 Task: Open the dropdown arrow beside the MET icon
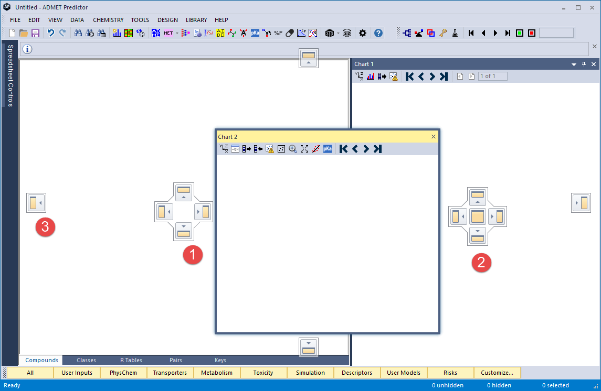pyautogui.click(x=177, y=34)
